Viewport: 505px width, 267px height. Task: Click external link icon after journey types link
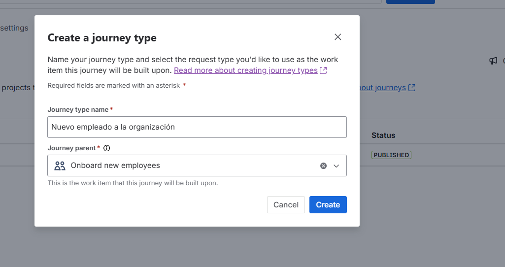pos(323,70)
